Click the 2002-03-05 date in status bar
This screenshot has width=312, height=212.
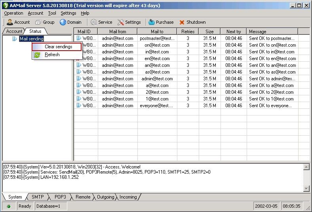click(266, 206)
